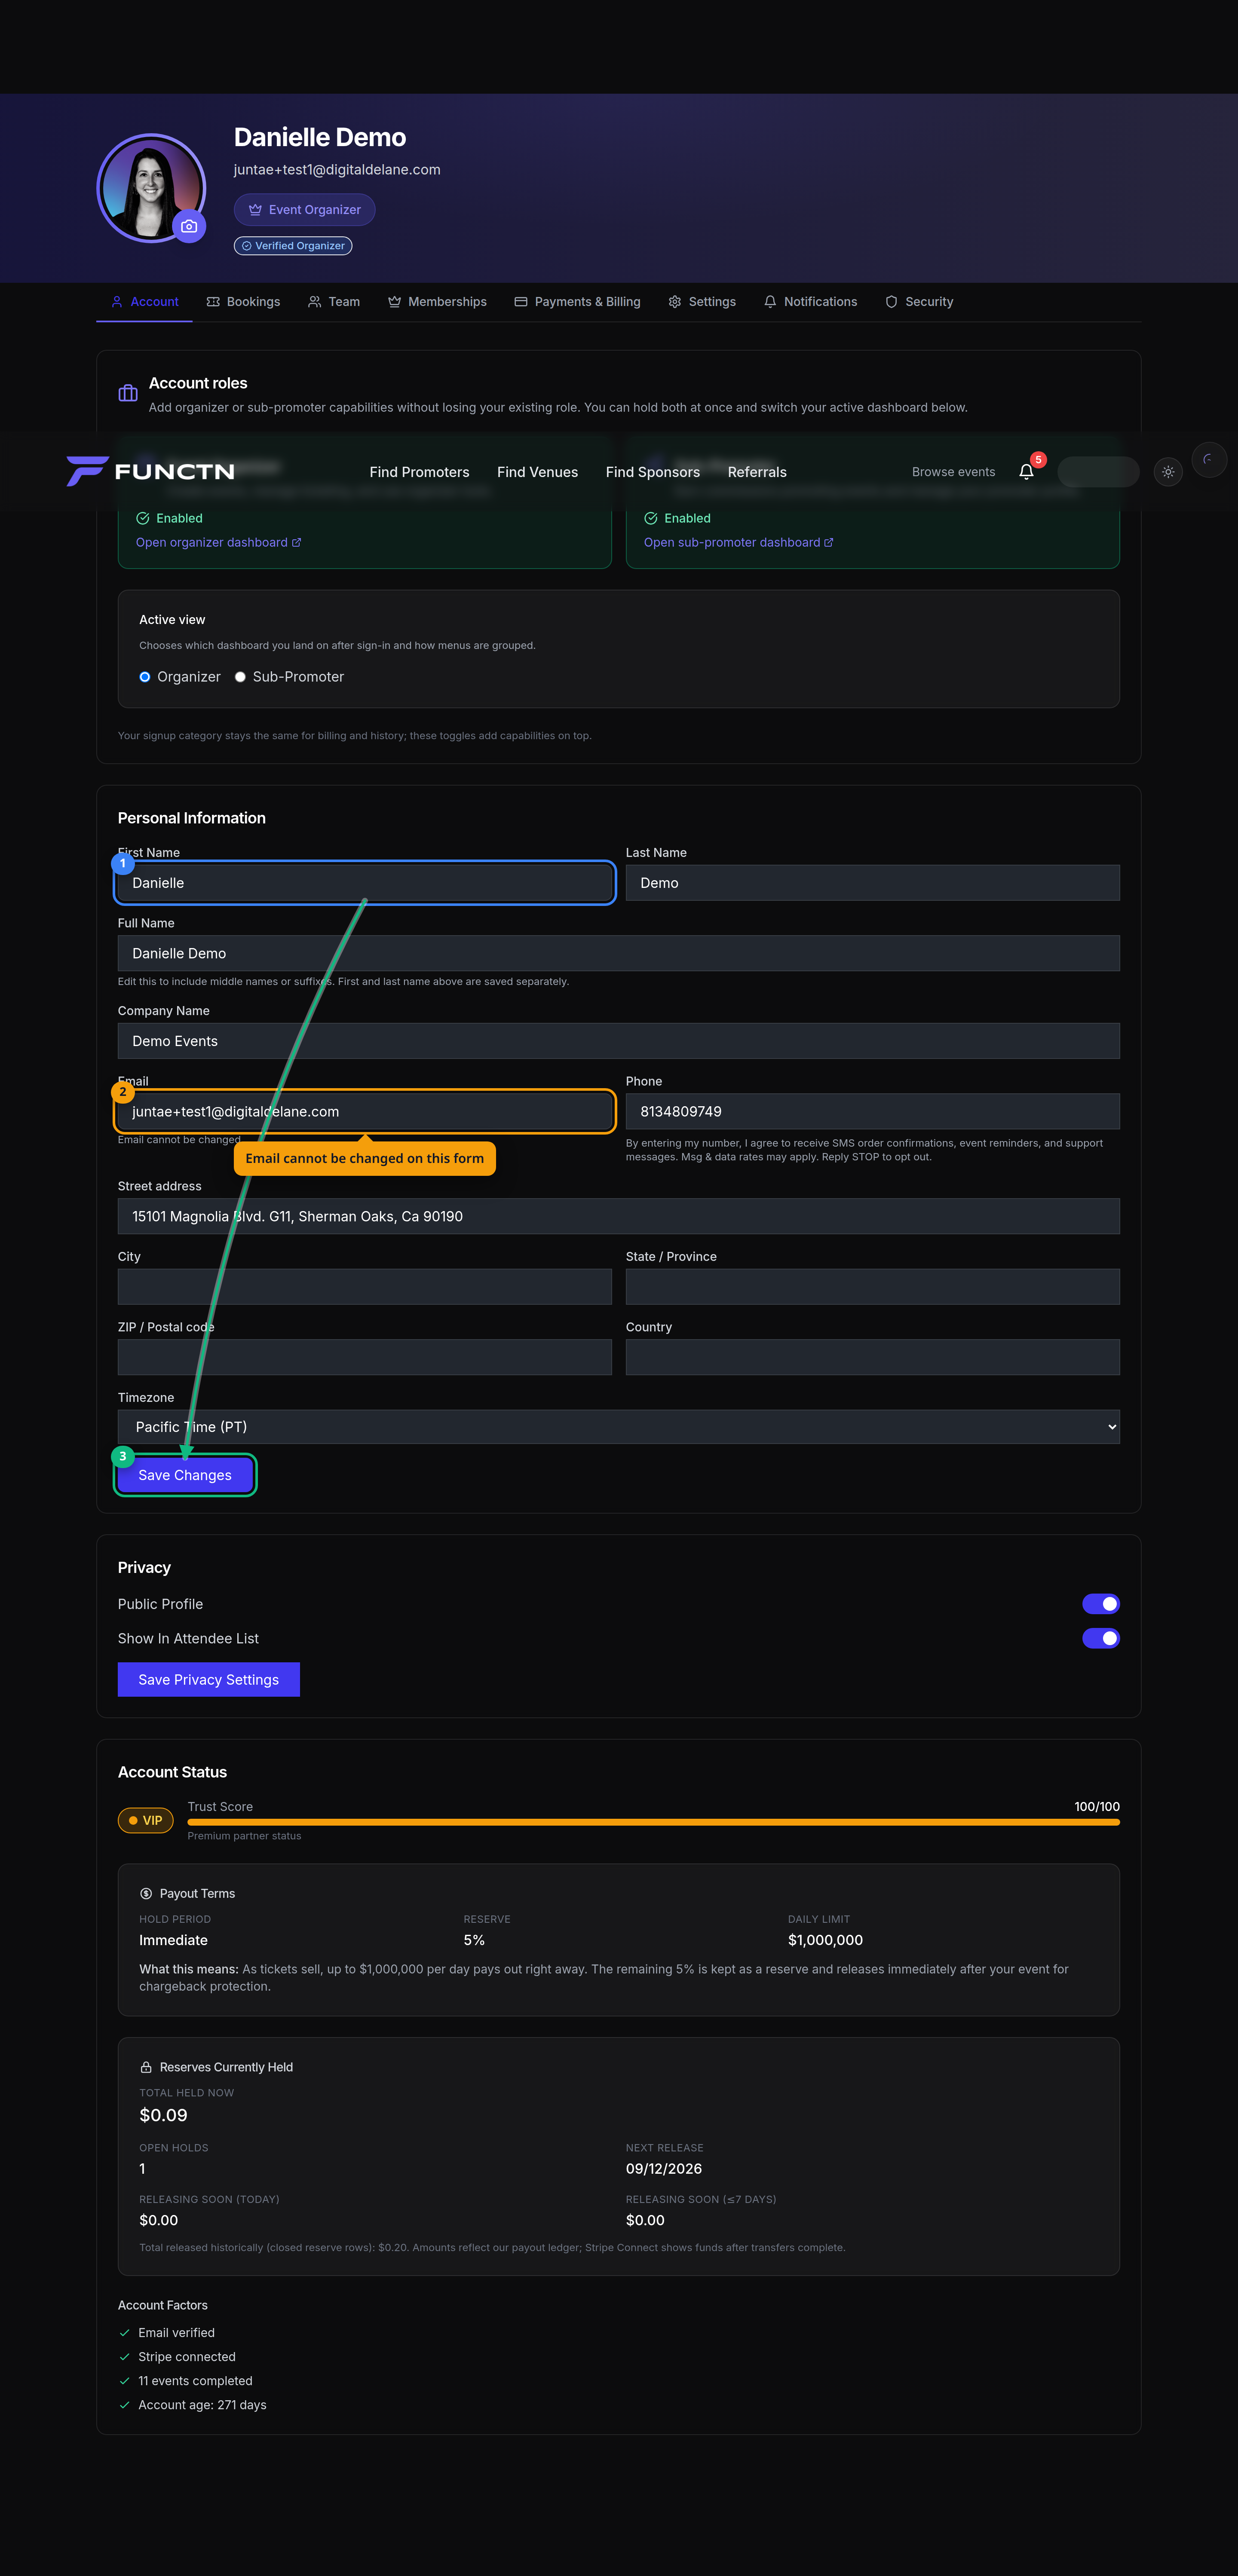Open the Timezone dropdown Pacific Time
The height and width of the screenshot is (2576, 1238).
pos(619,1427)
